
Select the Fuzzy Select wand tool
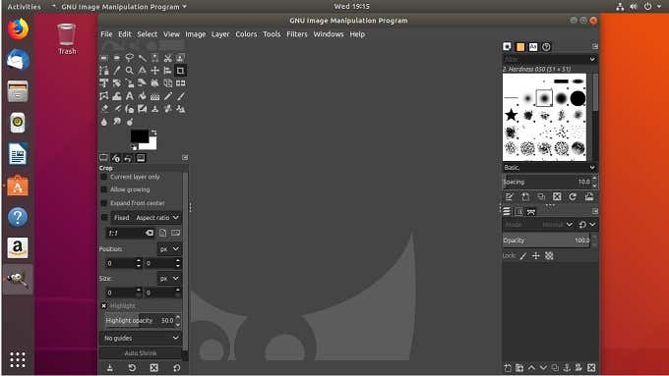[x=142, y=58]
